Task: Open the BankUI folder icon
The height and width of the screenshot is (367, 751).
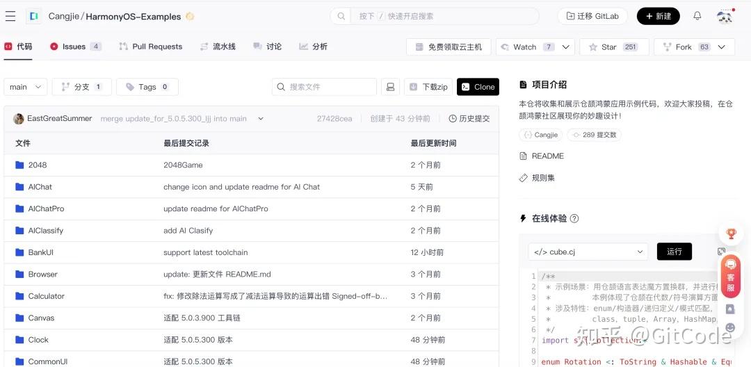Action: click(19, 252)
